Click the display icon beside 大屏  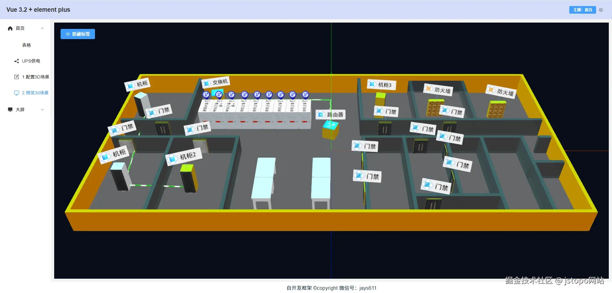[10, 109]
